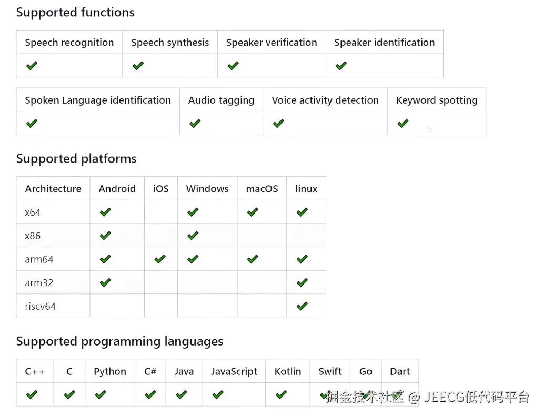Click the Dart language header
Screen dimensions: 542x416
point(400,371)
